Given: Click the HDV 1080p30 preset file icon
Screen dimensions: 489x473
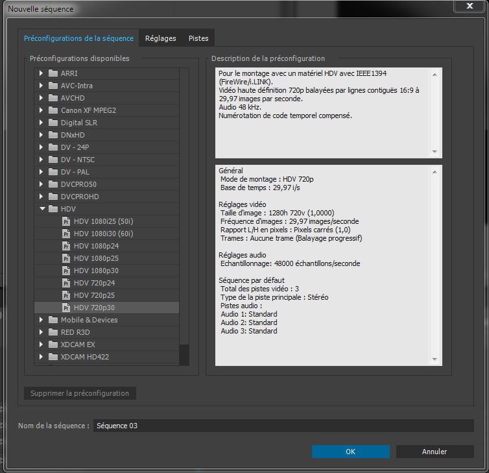Looking at the screenshot, I should click(66, 271).
